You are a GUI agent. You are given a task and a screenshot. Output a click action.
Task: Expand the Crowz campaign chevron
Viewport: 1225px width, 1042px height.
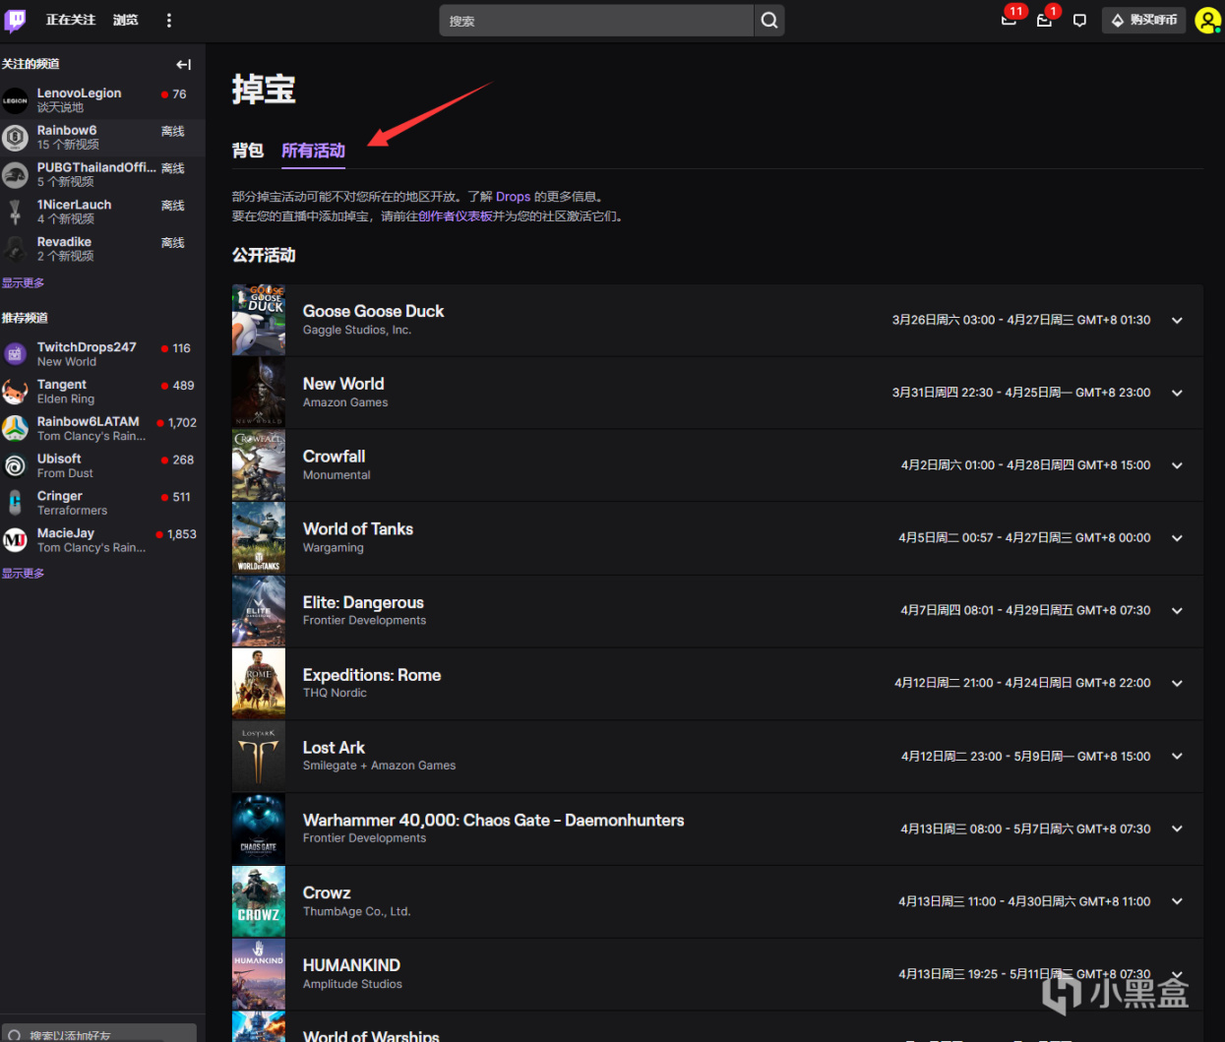point(1177,901)
